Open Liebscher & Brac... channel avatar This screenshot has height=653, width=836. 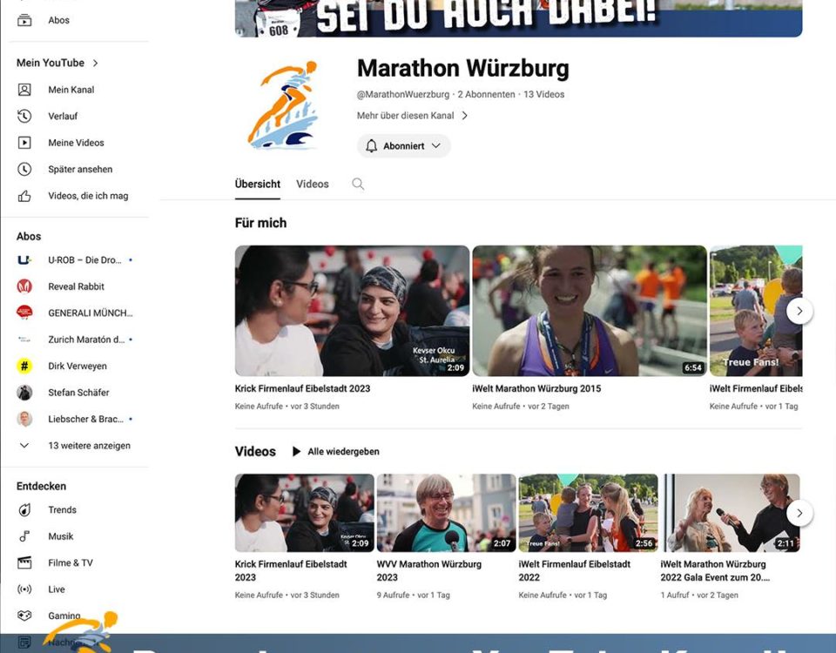pos(24,419)
